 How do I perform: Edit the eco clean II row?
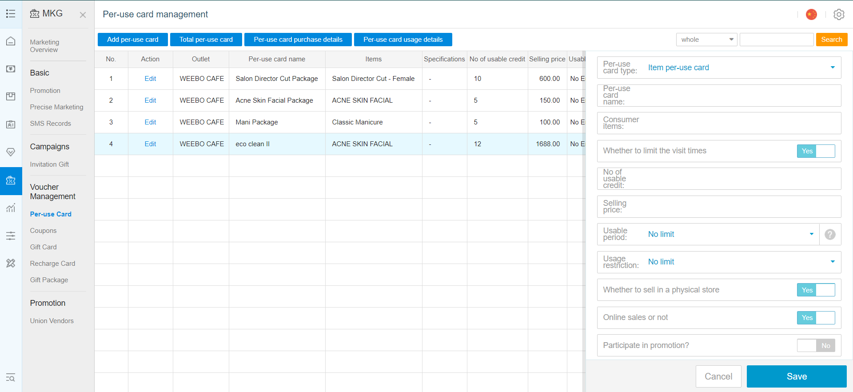point(150,144)
